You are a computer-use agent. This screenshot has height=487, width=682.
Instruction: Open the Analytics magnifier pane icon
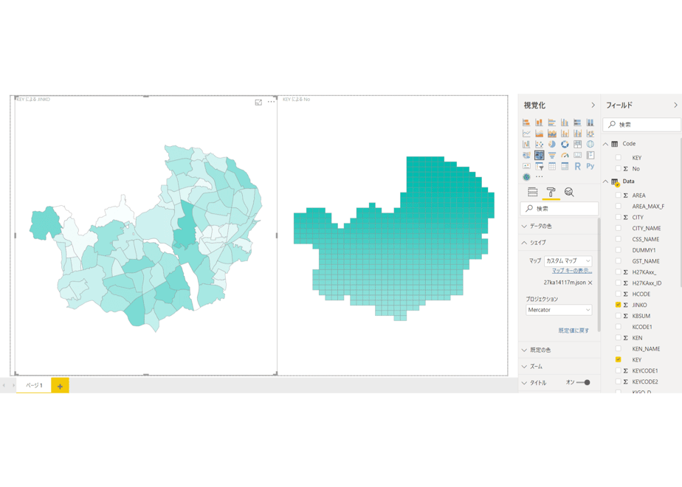(569, 192)
